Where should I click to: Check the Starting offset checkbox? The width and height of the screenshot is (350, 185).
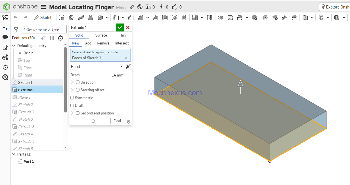pyautogui.click(x=78, y=90)
